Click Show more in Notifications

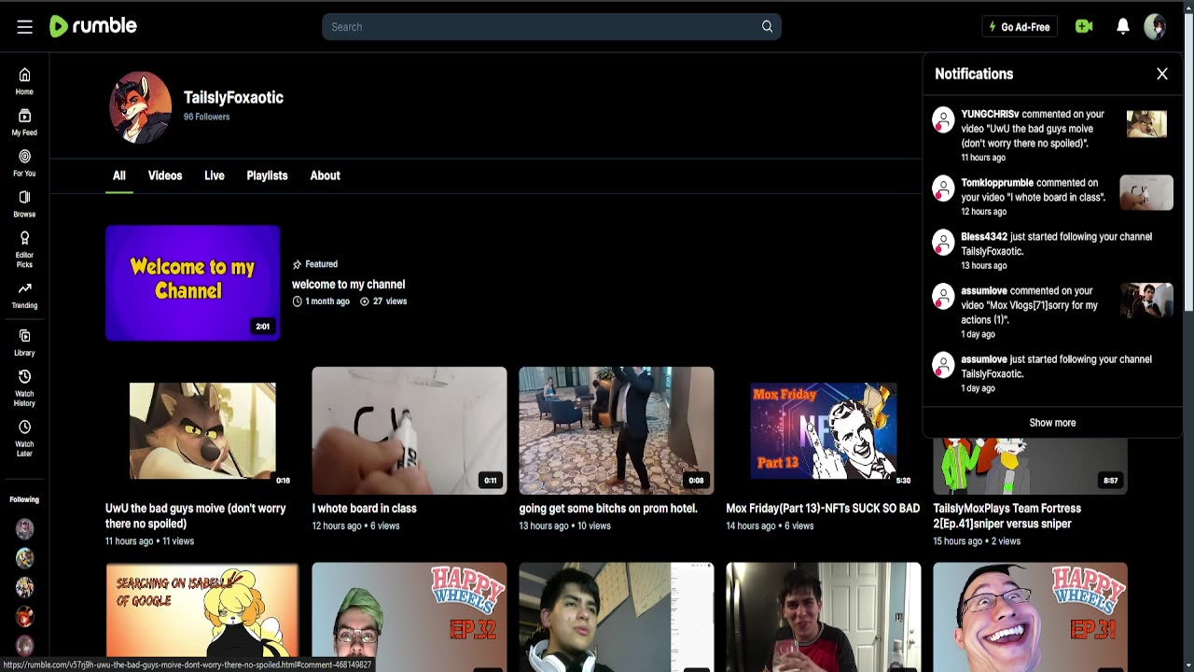point(1052,423)
